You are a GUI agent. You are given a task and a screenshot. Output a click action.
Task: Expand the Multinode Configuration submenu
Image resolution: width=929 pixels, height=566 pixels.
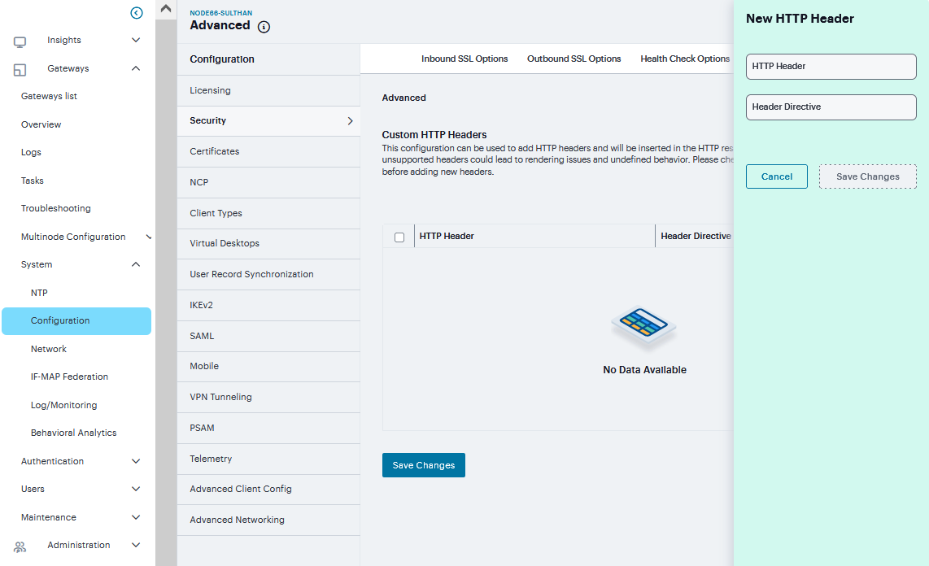click(x=148, y=237)
